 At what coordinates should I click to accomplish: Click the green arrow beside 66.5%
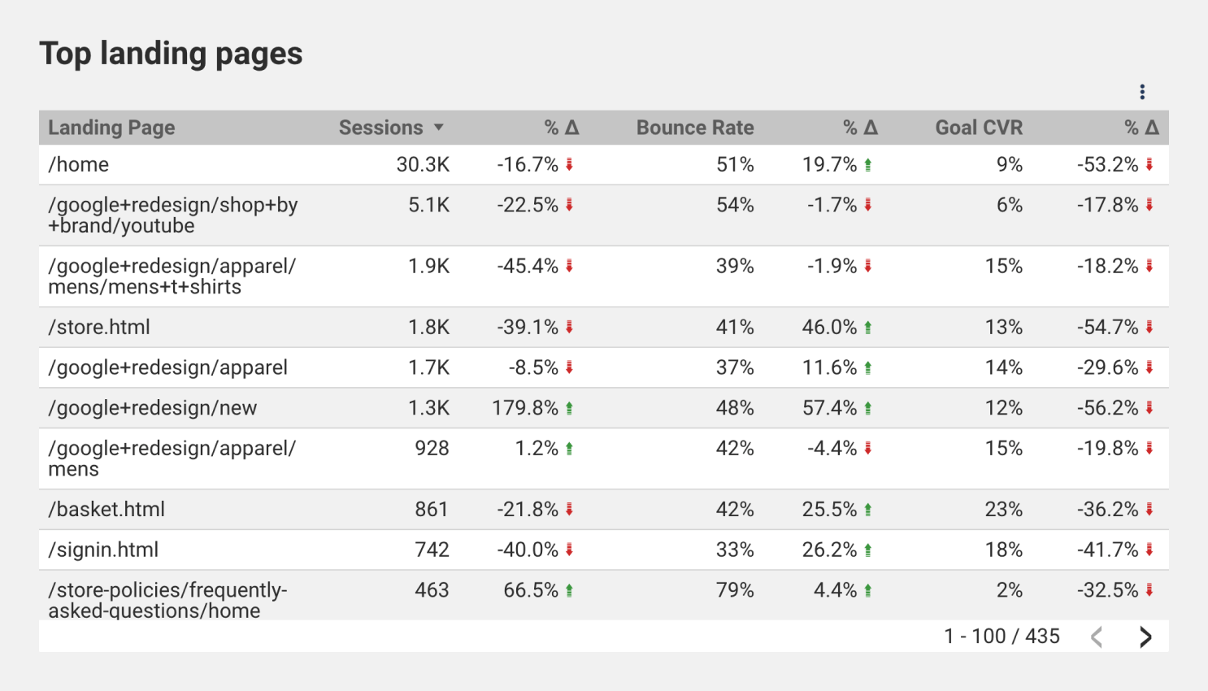[x=569, y=590]
